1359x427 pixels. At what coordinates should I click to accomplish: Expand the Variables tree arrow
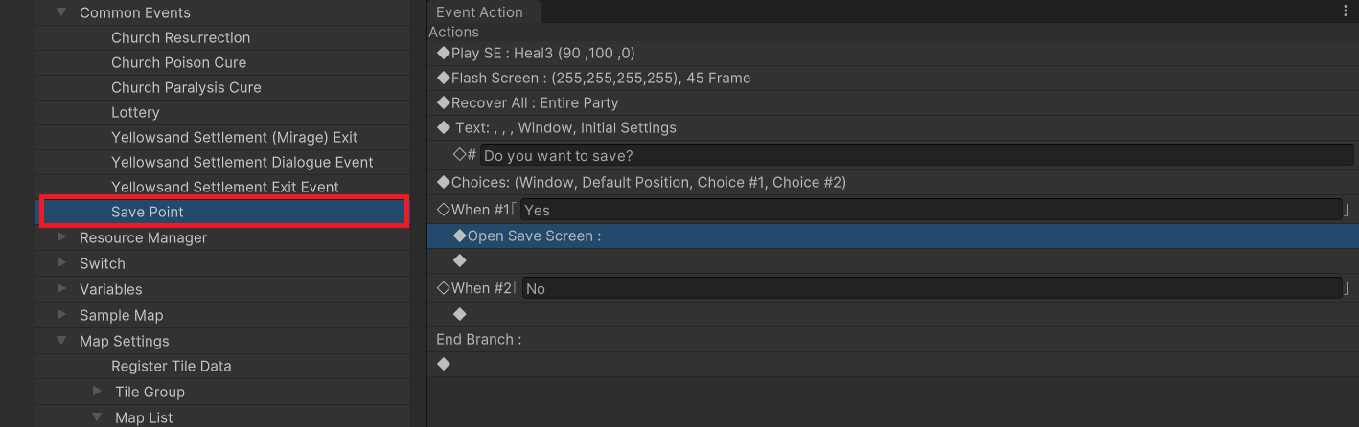(x=61, y=289)
